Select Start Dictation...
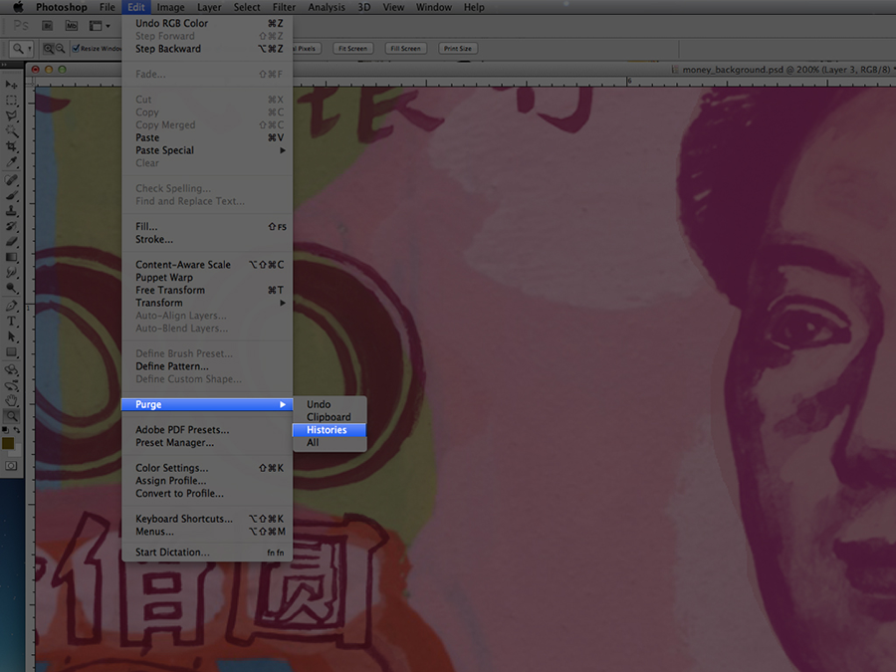Screen dimensions: 896x672 [x=207, y=553]
